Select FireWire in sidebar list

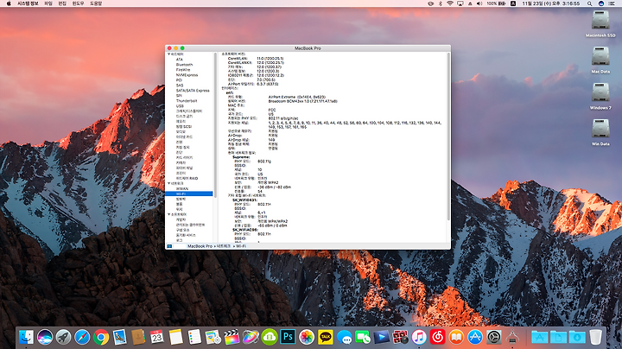pyautogui.click(x=183, y=70)
